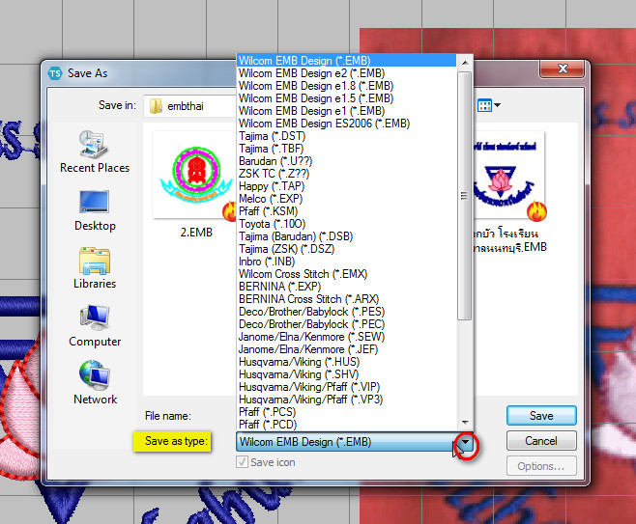Select Tajima (*.DST) format
This screenshot has height=524, width=636.
coord(347,136)
